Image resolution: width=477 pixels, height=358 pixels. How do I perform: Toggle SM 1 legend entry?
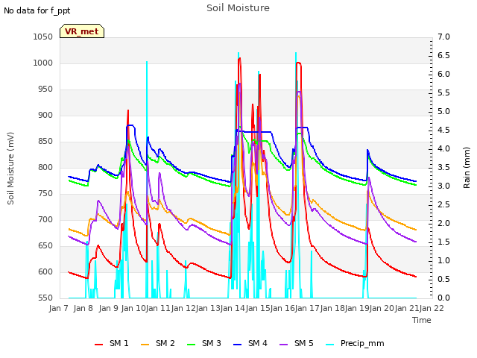coord(112,343)
